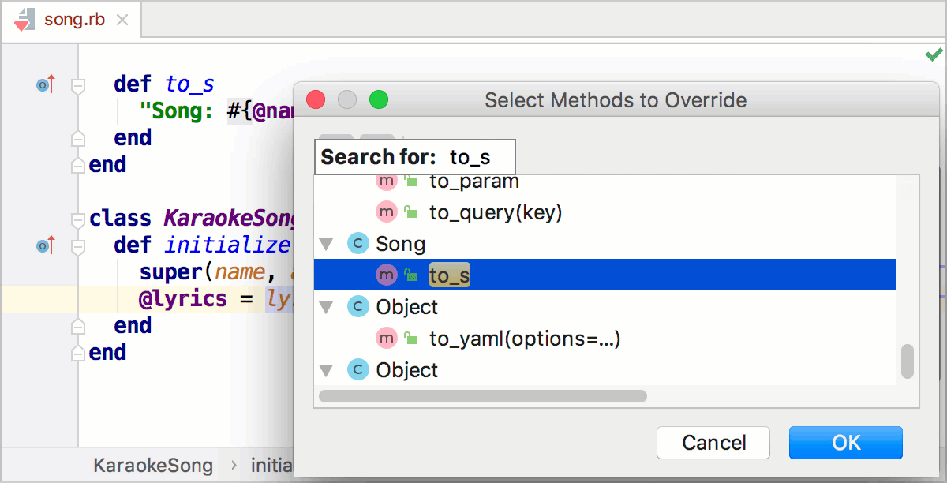
Task: Click the Song class icon in the dialog
Action: point(358,243)
